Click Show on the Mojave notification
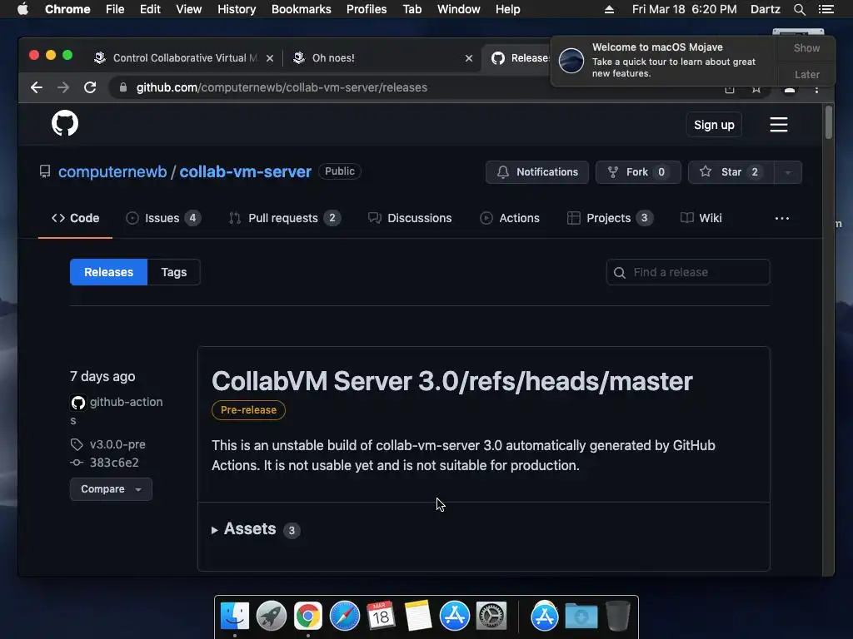This screenshot has width=853, height=639. coord(806,48)
